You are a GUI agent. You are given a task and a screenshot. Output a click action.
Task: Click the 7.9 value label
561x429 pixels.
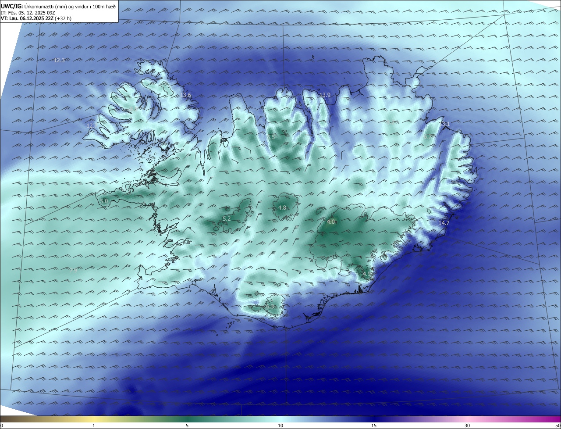(73, 271)
